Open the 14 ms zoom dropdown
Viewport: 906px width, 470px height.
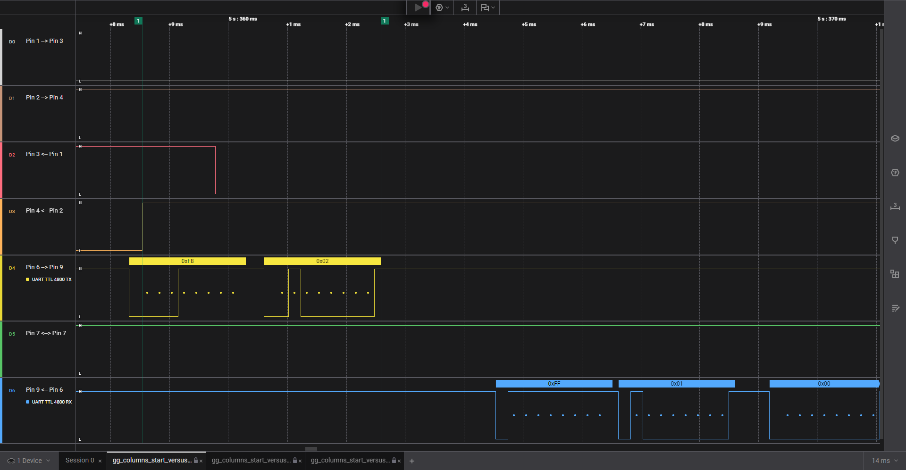(x=884, y=461)
